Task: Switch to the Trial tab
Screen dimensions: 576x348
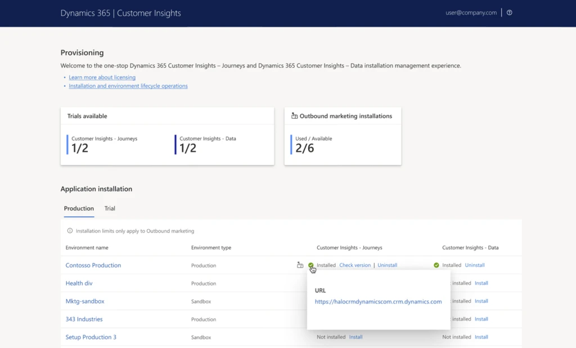Action: coord(110,208)
